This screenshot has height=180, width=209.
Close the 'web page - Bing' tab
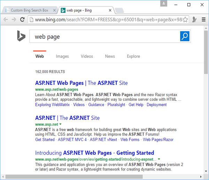pos(110,10)
